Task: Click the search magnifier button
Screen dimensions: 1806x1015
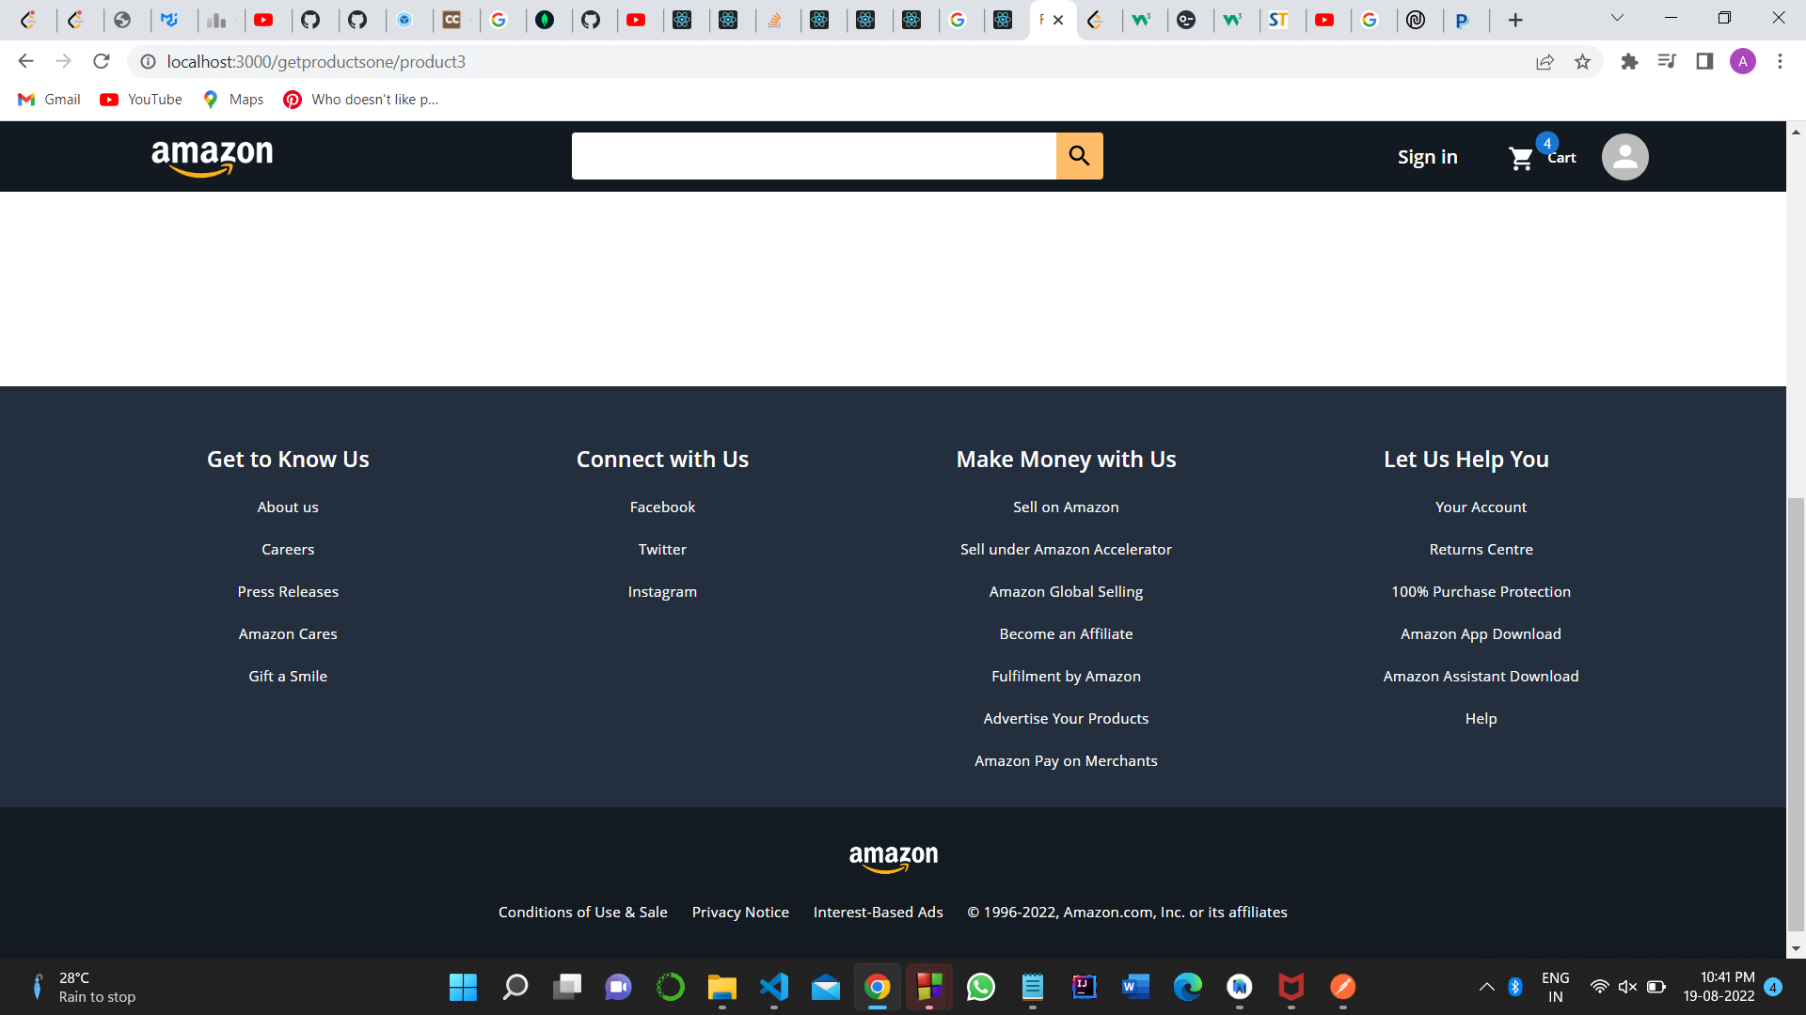Action: click(x=1079, y=156)
